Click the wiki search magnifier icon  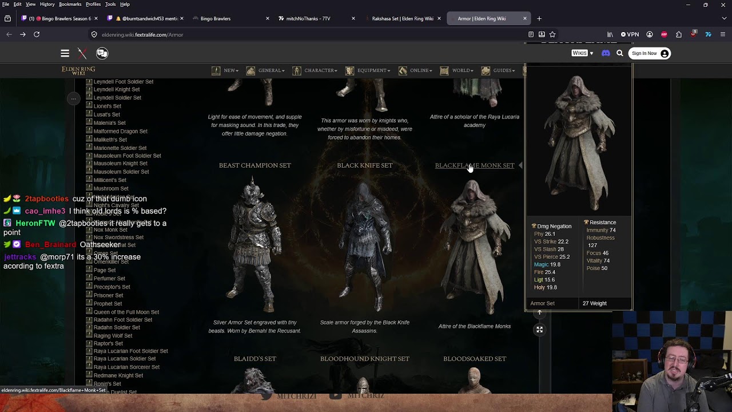point(620,53)
